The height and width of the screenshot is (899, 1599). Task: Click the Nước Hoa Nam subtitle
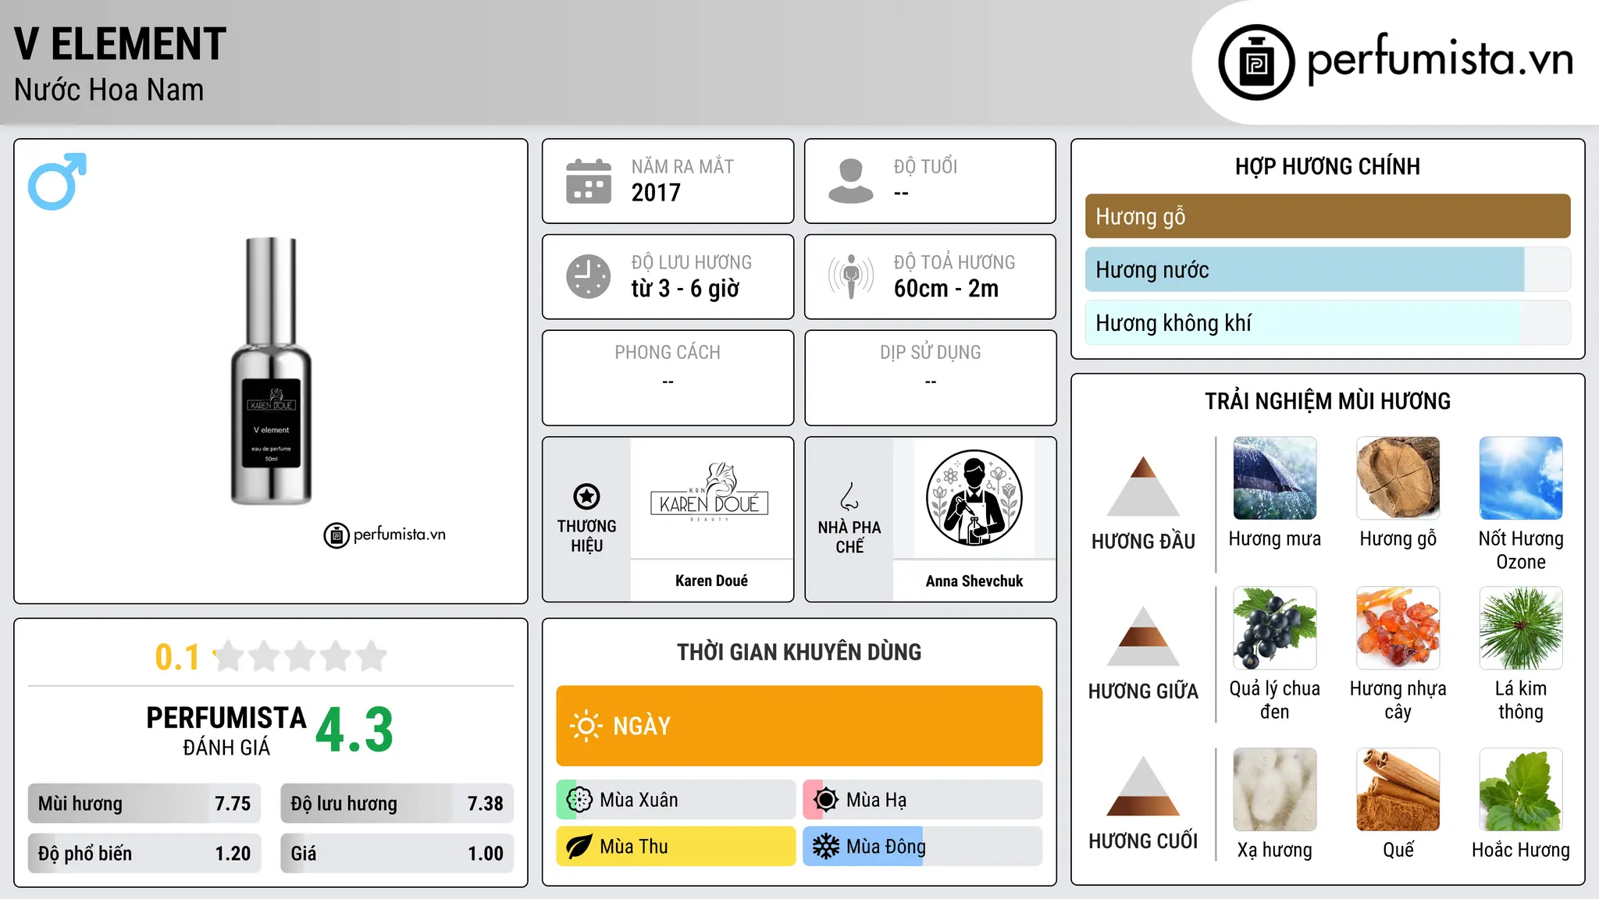[109, 90]
